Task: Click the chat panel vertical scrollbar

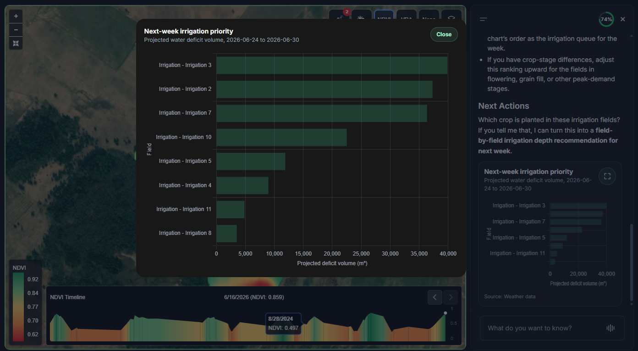Action: point(632,262)
